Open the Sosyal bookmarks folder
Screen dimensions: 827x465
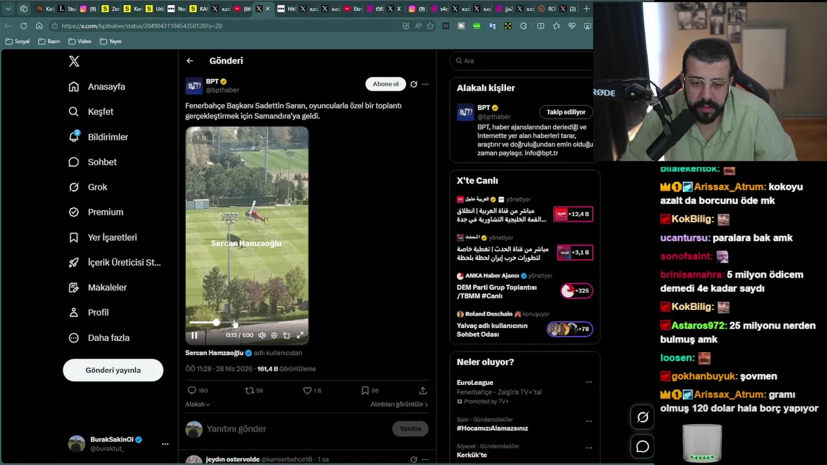pyautogui.click(x=17, y=41)
